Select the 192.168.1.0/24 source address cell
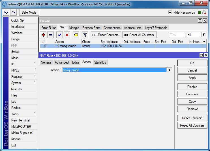Screen dimensions: 210x151 click(112, 46)
